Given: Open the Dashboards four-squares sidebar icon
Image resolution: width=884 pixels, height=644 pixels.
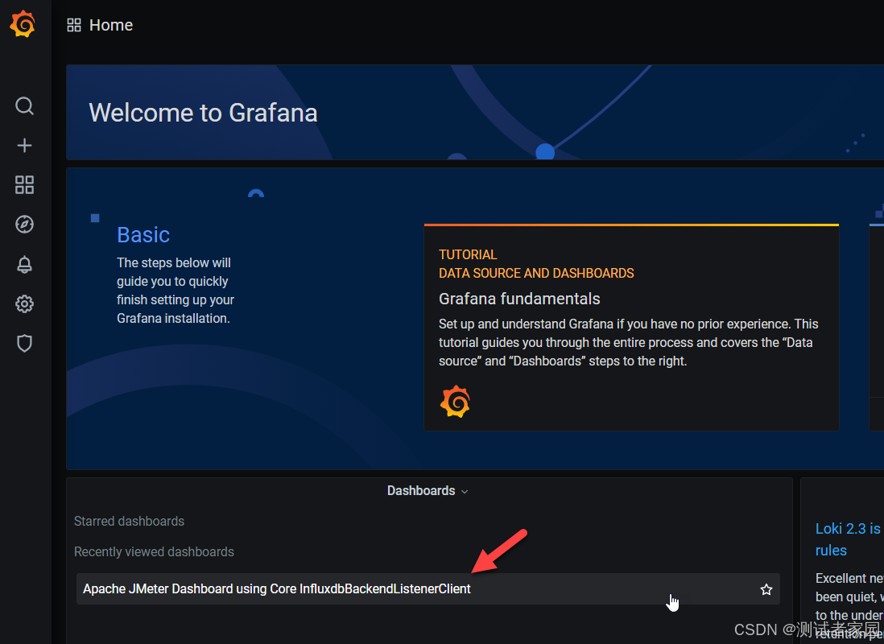Looking at the screenshot, I should [x=24, y=185].
